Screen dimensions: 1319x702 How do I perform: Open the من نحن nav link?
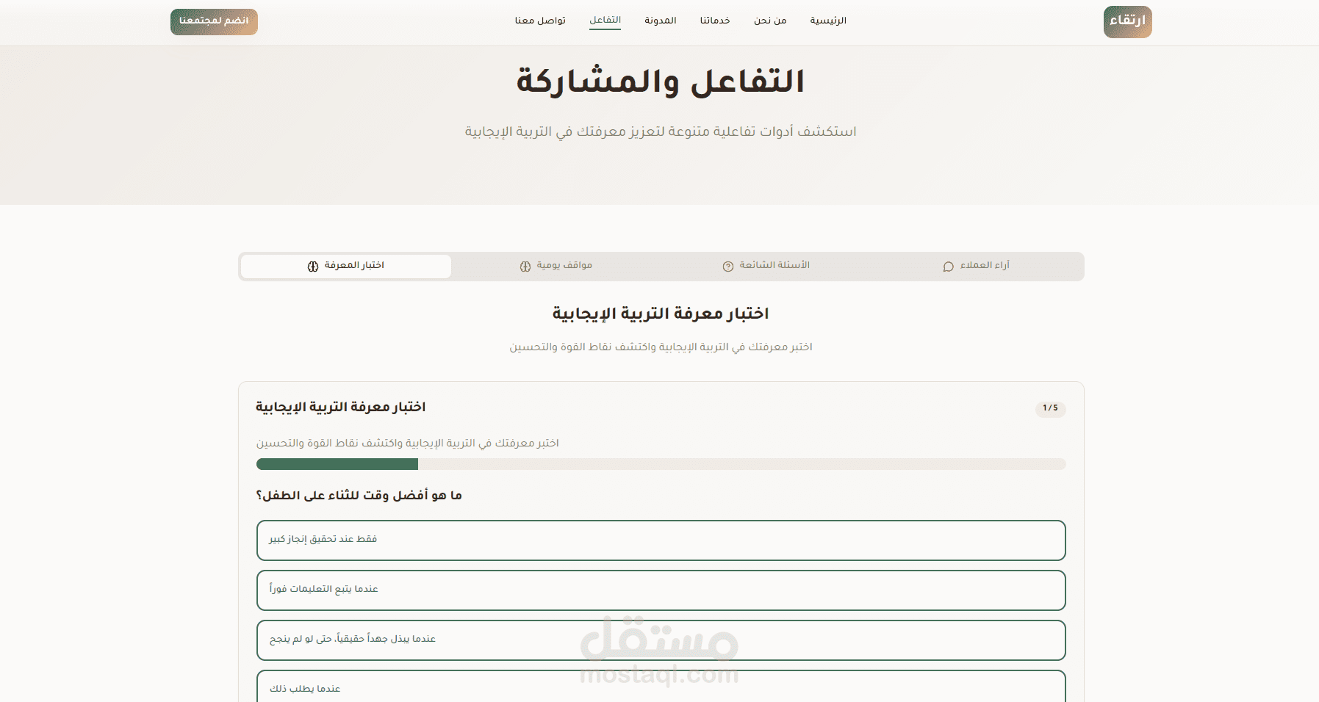click(x=770, y=21)
